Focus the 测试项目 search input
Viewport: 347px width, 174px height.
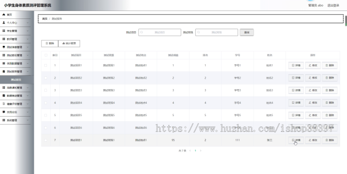(160, 32)
